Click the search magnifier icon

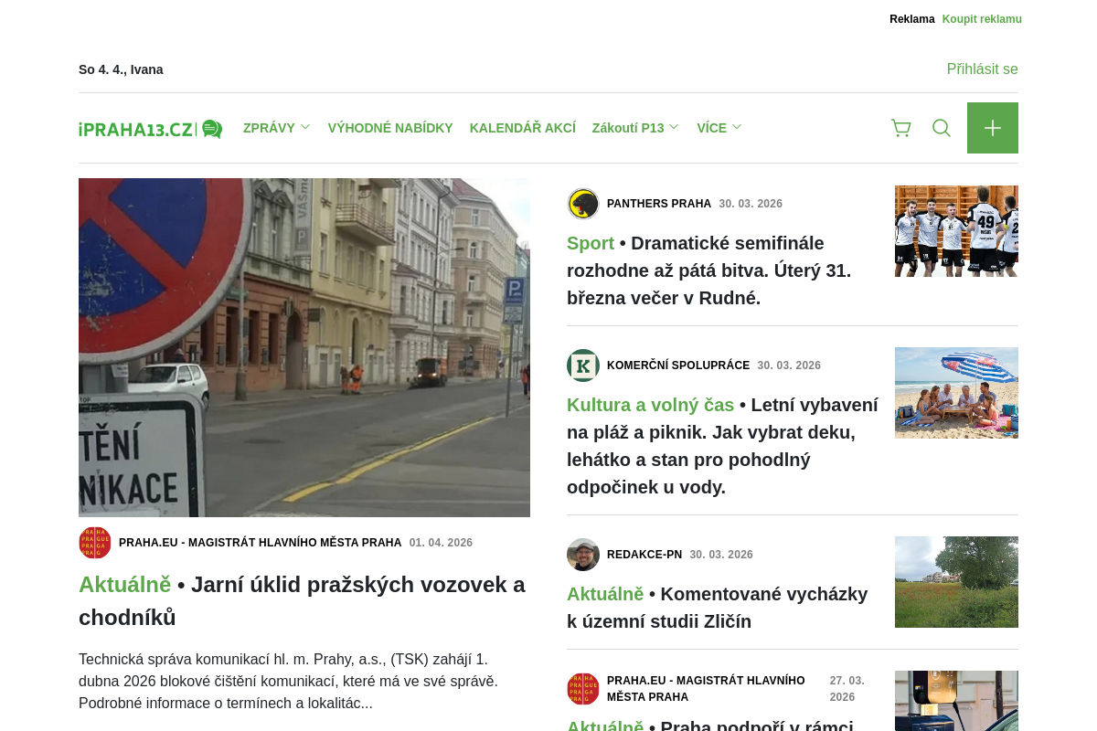[x=941, y=127]
